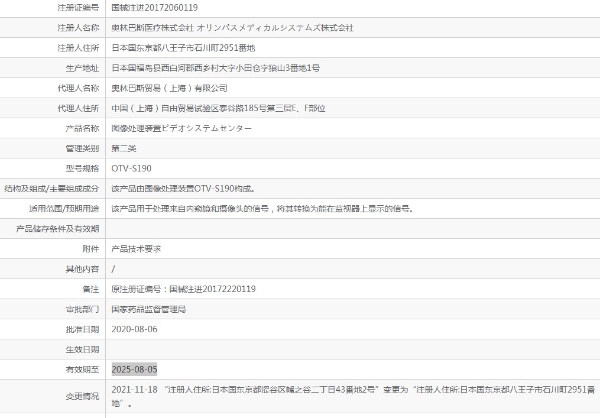
Task: Click model value OTV-S190
Action: [131, 169]
